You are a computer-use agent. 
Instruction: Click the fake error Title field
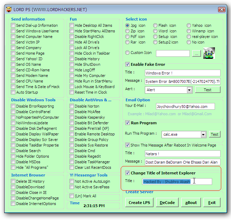pyautogui.click(x=182, y=73)
